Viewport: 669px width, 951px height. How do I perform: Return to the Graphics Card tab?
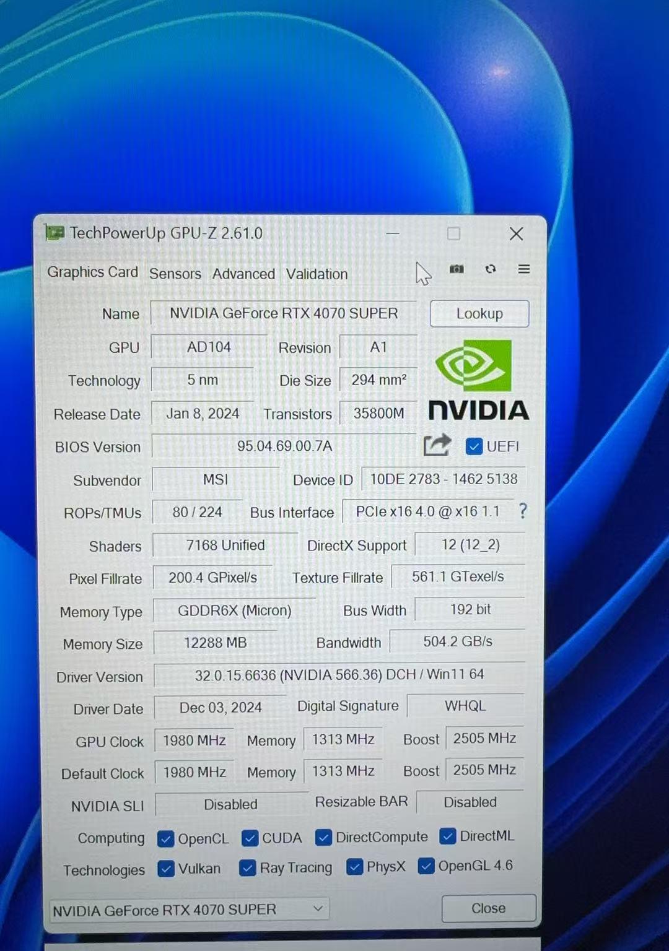92,272
